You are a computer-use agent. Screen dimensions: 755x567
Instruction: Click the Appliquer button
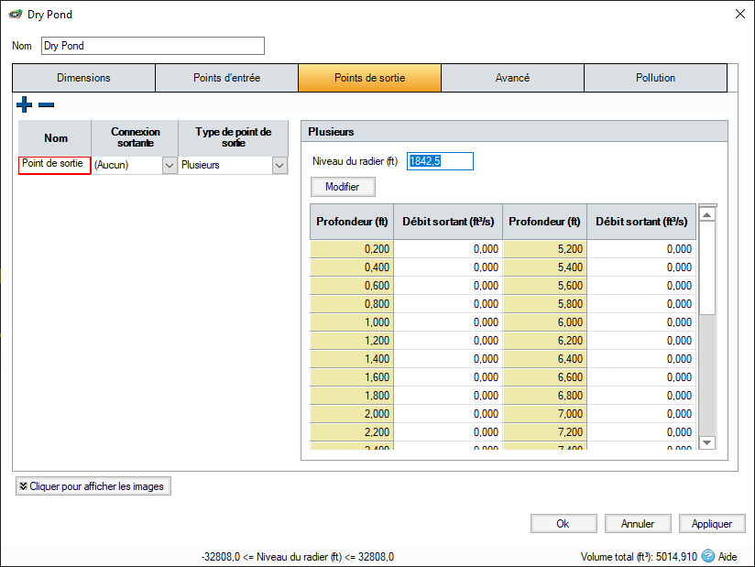pyautogui.click(x=712, y=524)
